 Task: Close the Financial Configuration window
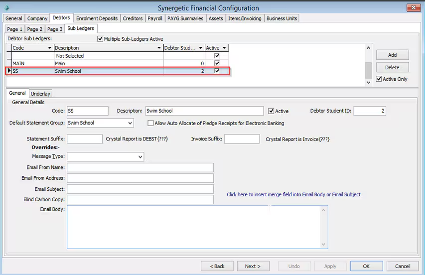[x=414, y=7]
